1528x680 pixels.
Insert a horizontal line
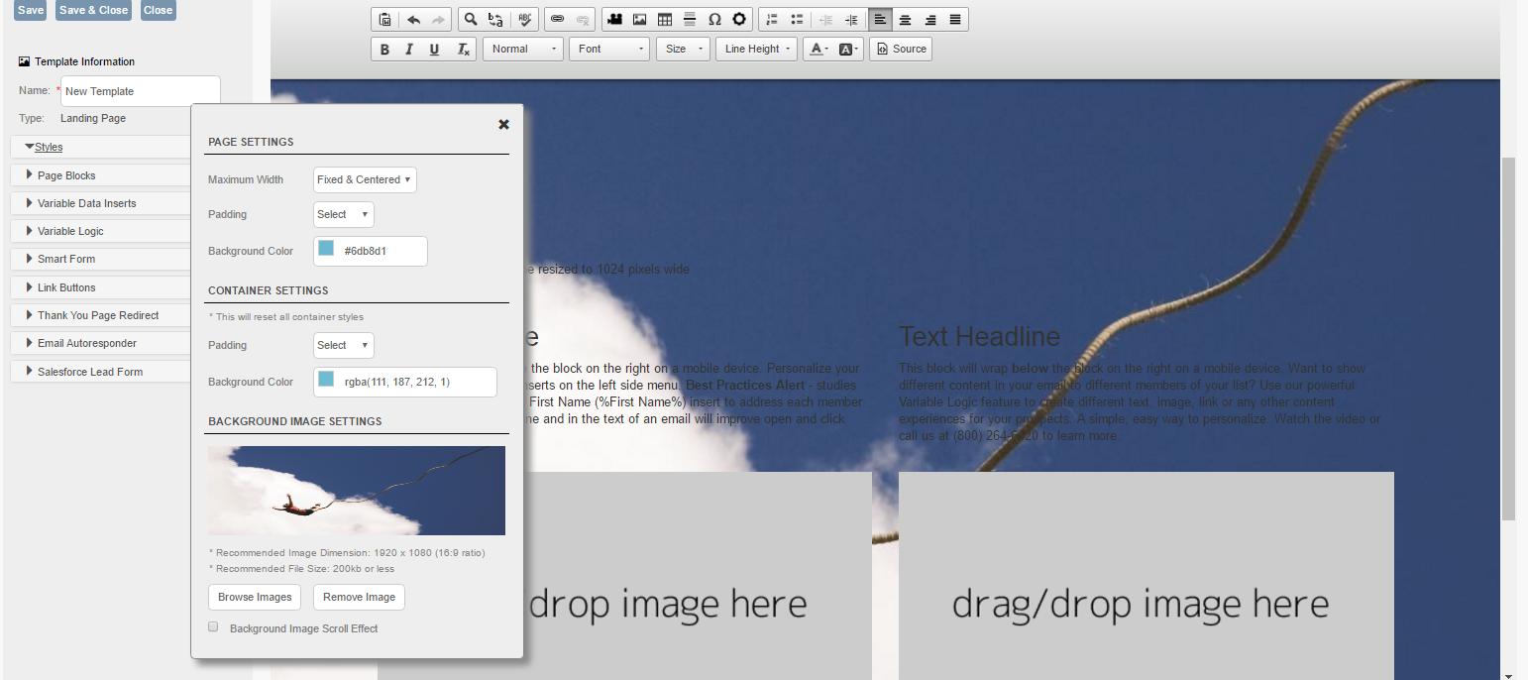click(x=689, y=20)
